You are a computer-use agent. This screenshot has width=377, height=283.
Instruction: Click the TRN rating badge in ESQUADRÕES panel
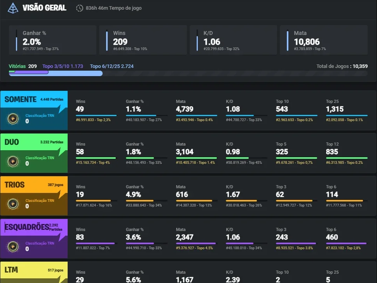[13, 247]
